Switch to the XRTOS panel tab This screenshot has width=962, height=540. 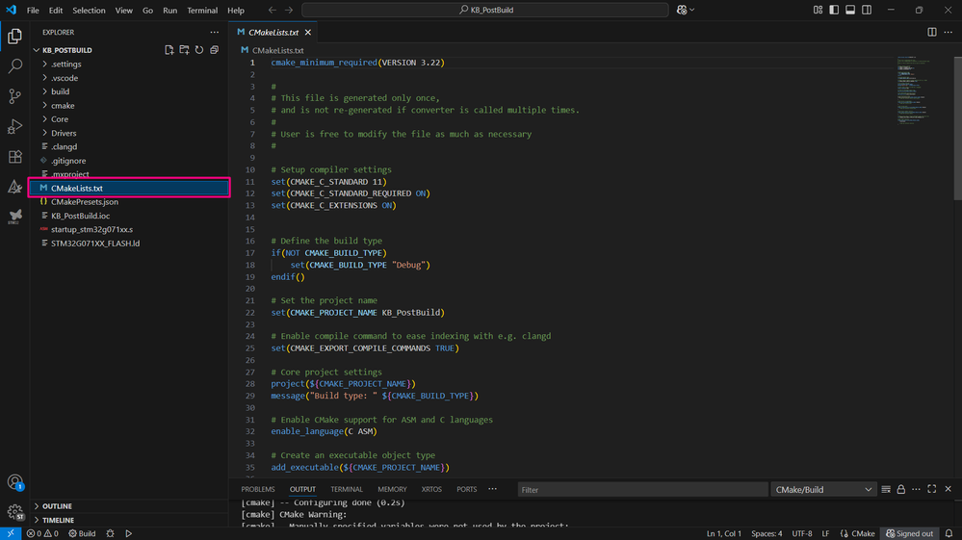(x=431, y=489)
